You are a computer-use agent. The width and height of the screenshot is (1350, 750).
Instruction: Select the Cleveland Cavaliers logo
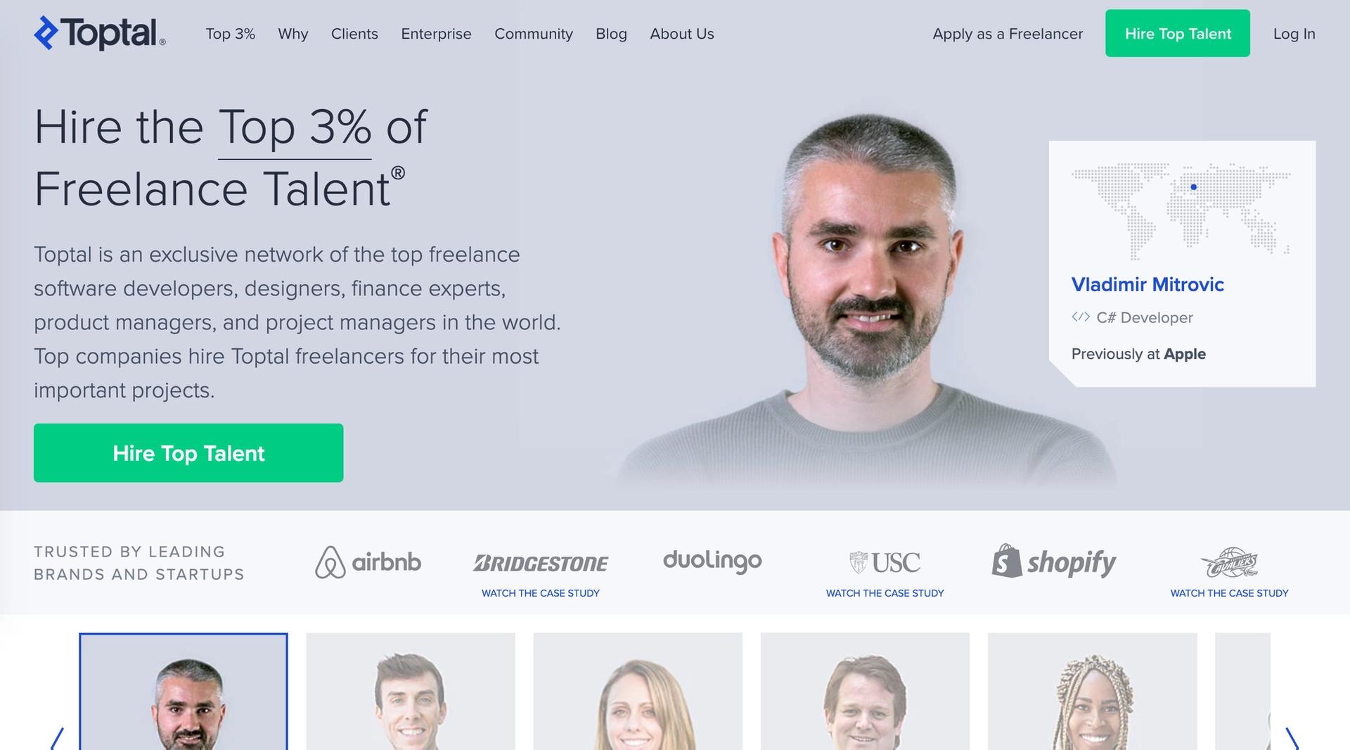tap(1229, 563)
